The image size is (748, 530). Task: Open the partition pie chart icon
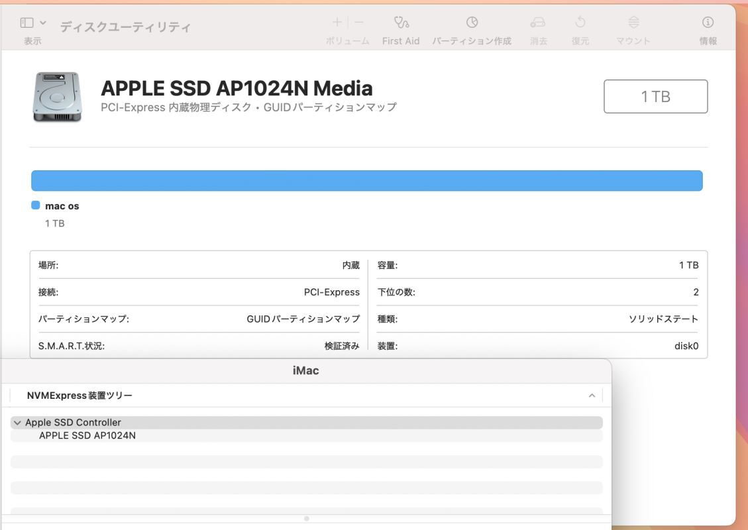472,22
